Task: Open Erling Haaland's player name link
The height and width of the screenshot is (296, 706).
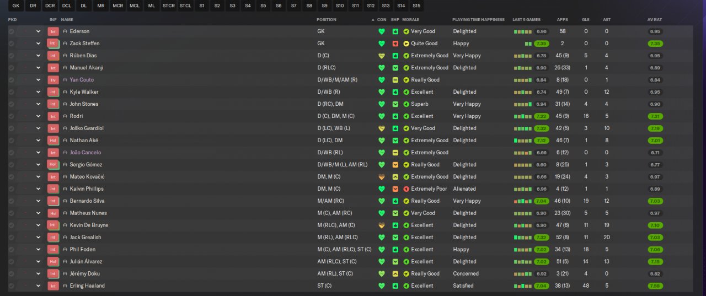Action: 87,286
